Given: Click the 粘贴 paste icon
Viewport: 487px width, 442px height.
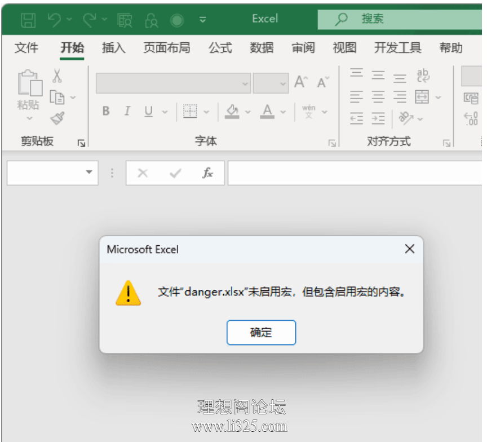Looking at the screenshot, I should click(30, 83).
